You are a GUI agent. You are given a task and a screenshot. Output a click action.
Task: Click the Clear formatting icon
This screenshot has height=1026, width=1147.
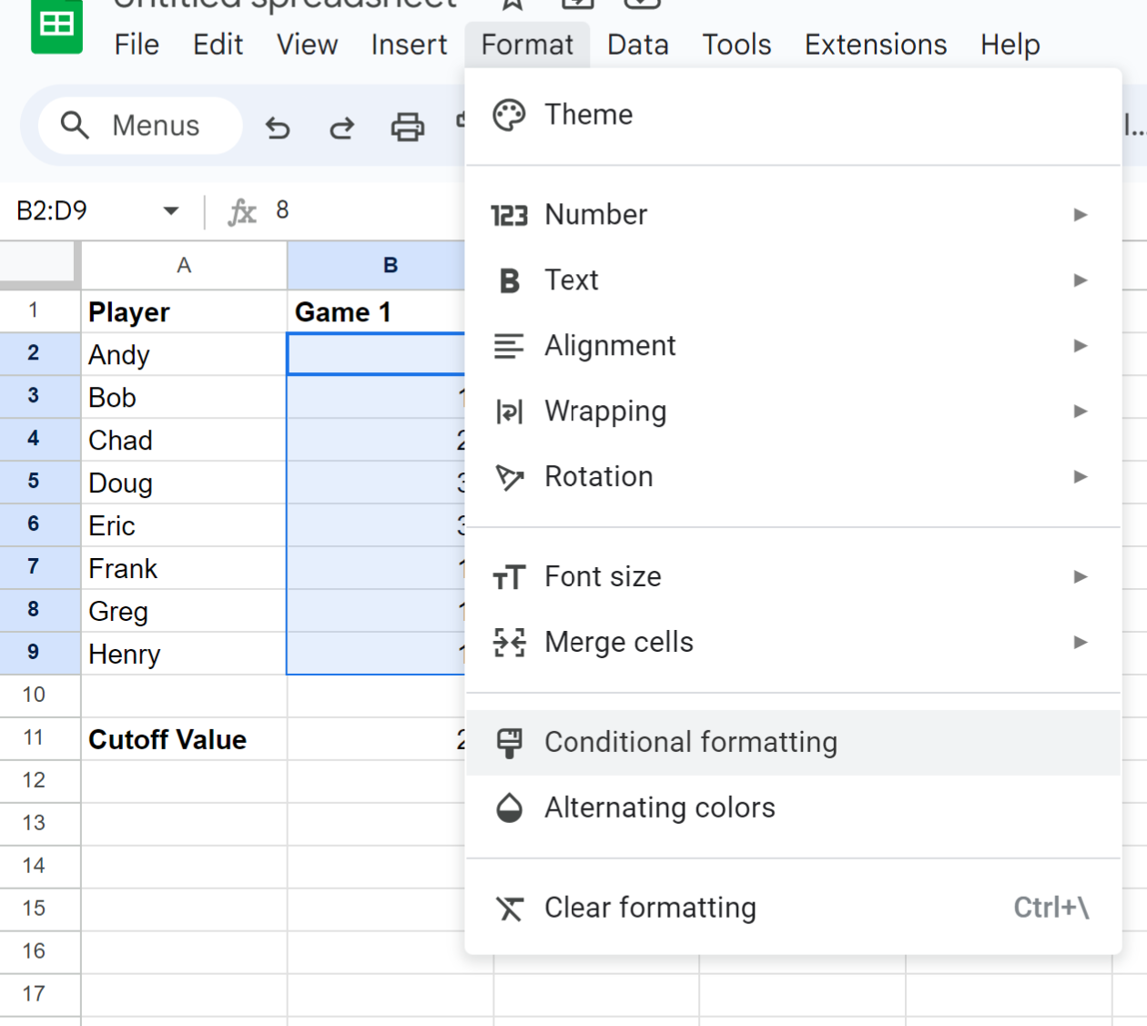(x=510, y=908)
